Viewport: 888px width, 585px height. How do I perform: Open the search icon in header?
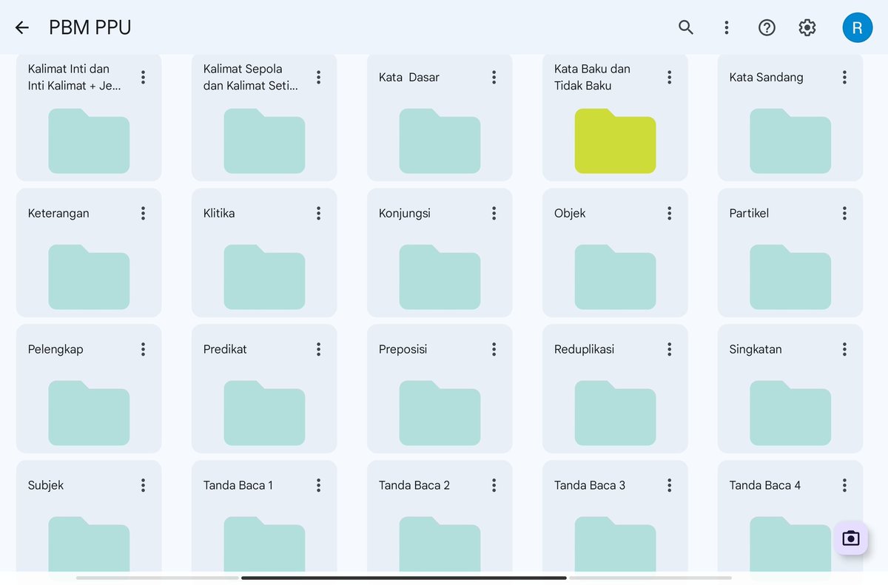[x=686, y=28]
